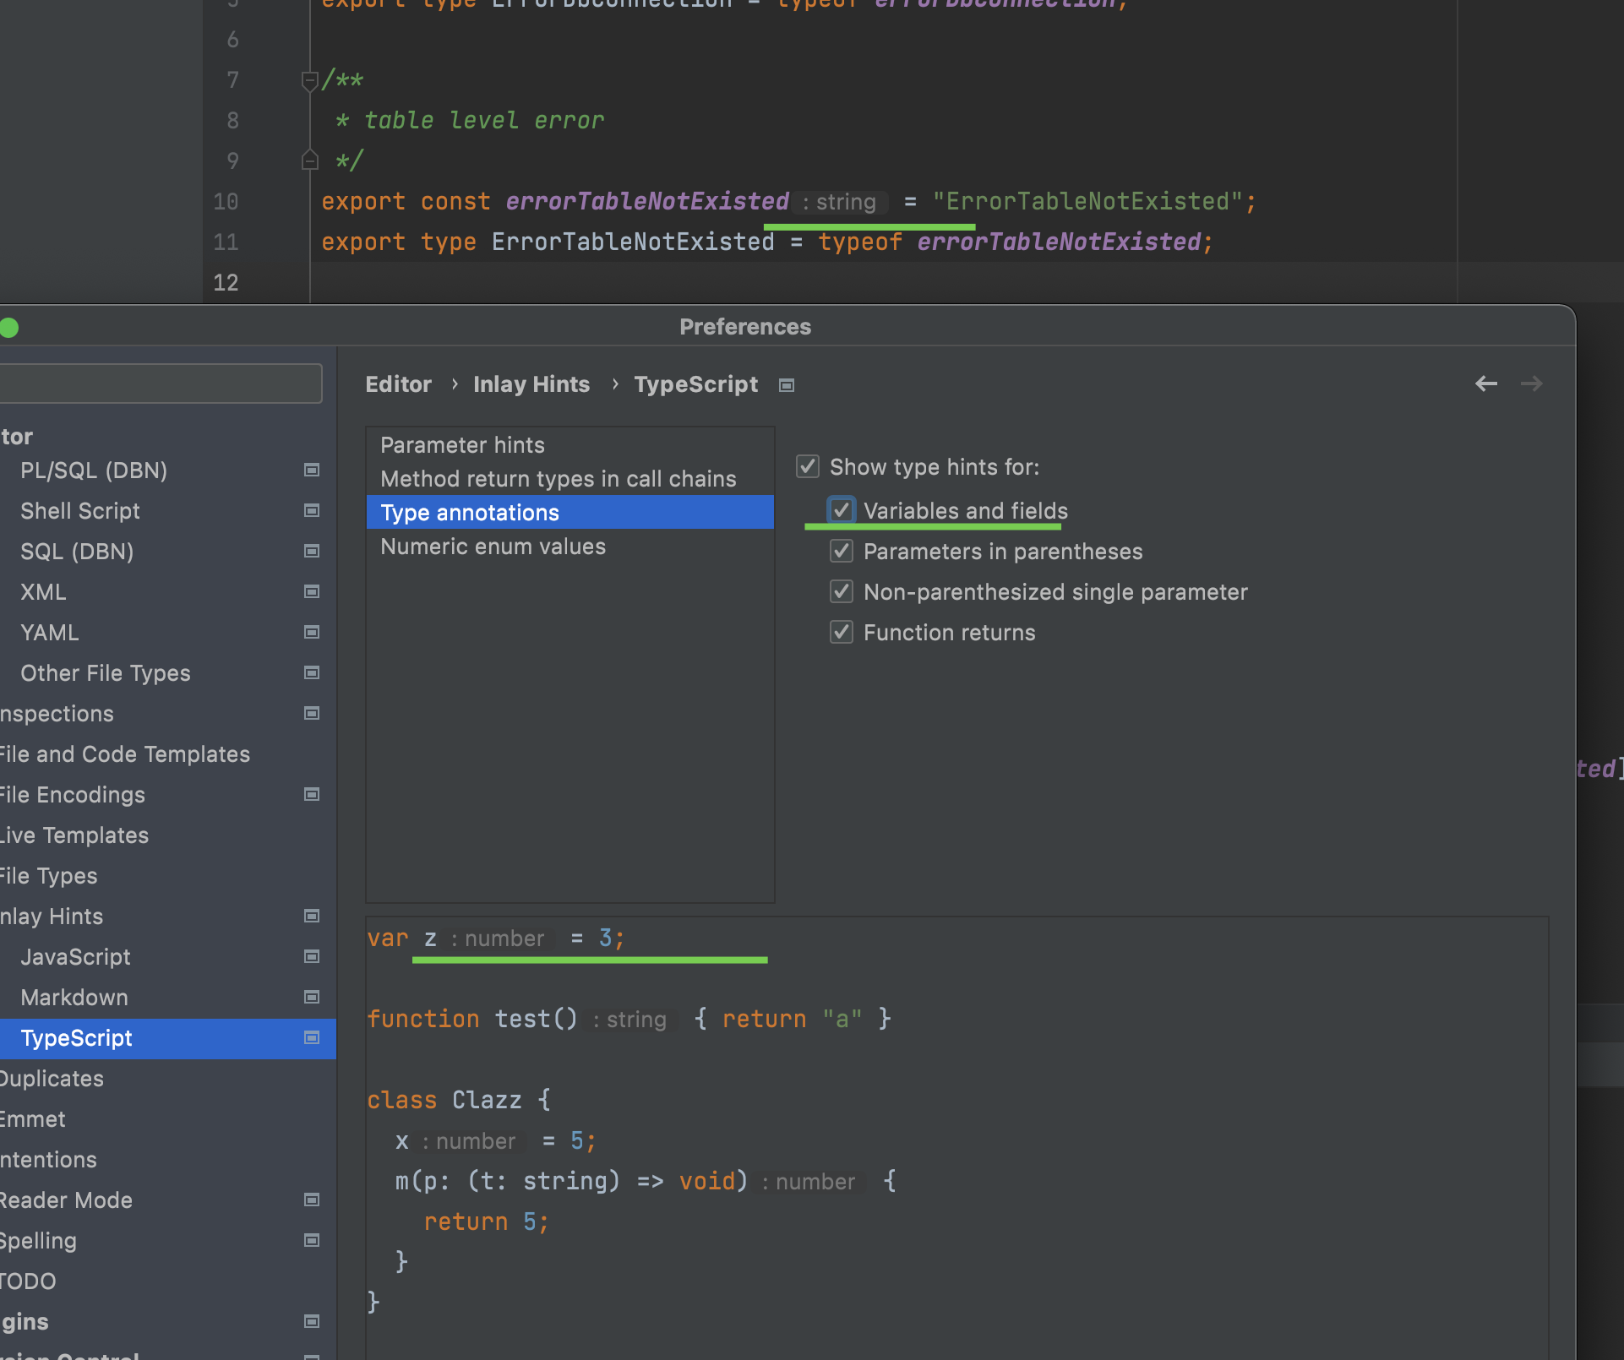Image resolution: width=1624 pixels, height=1360 pixels.
Task: Click the Inlay Hints breadcrumb link
Action: coord(531,384)
